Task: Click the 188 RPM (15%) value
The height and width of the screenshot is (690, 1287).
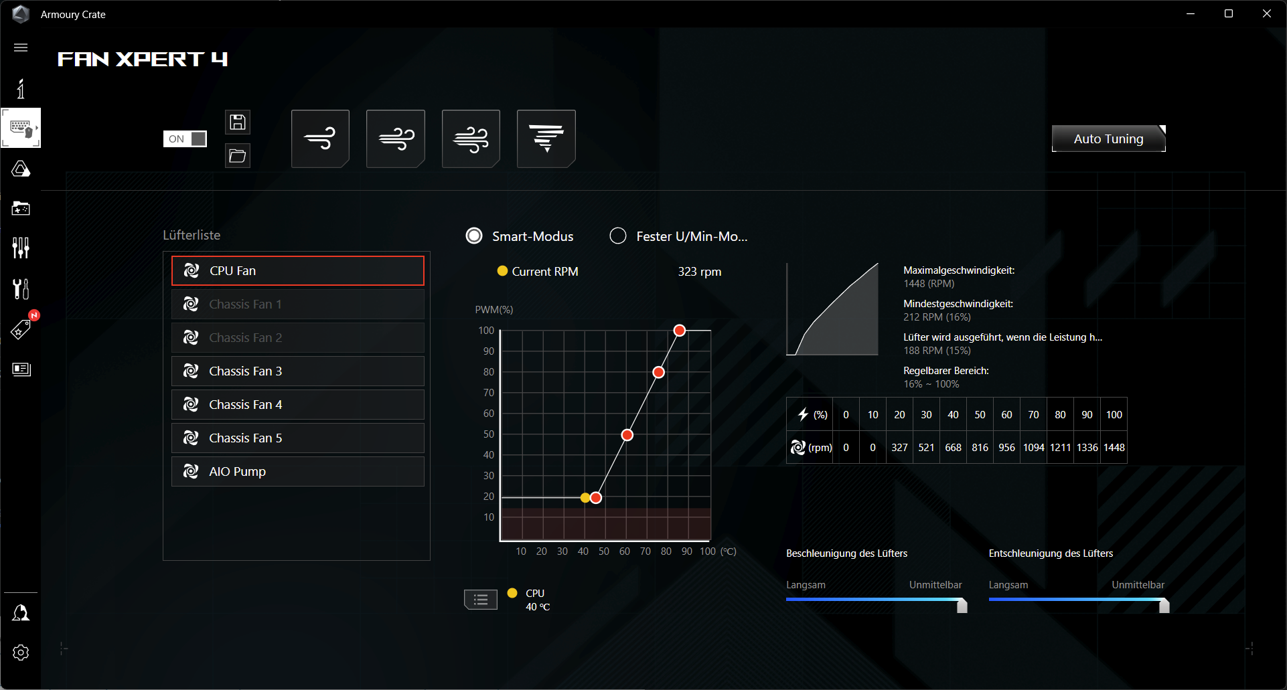Action: coord(937,351)
